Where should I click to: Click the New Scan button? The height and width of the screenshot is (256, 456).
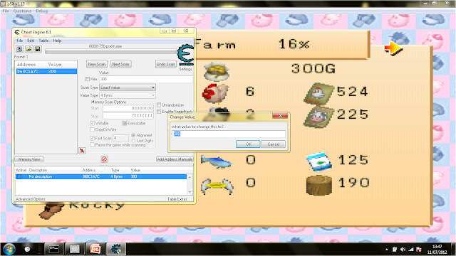(97, 64)
